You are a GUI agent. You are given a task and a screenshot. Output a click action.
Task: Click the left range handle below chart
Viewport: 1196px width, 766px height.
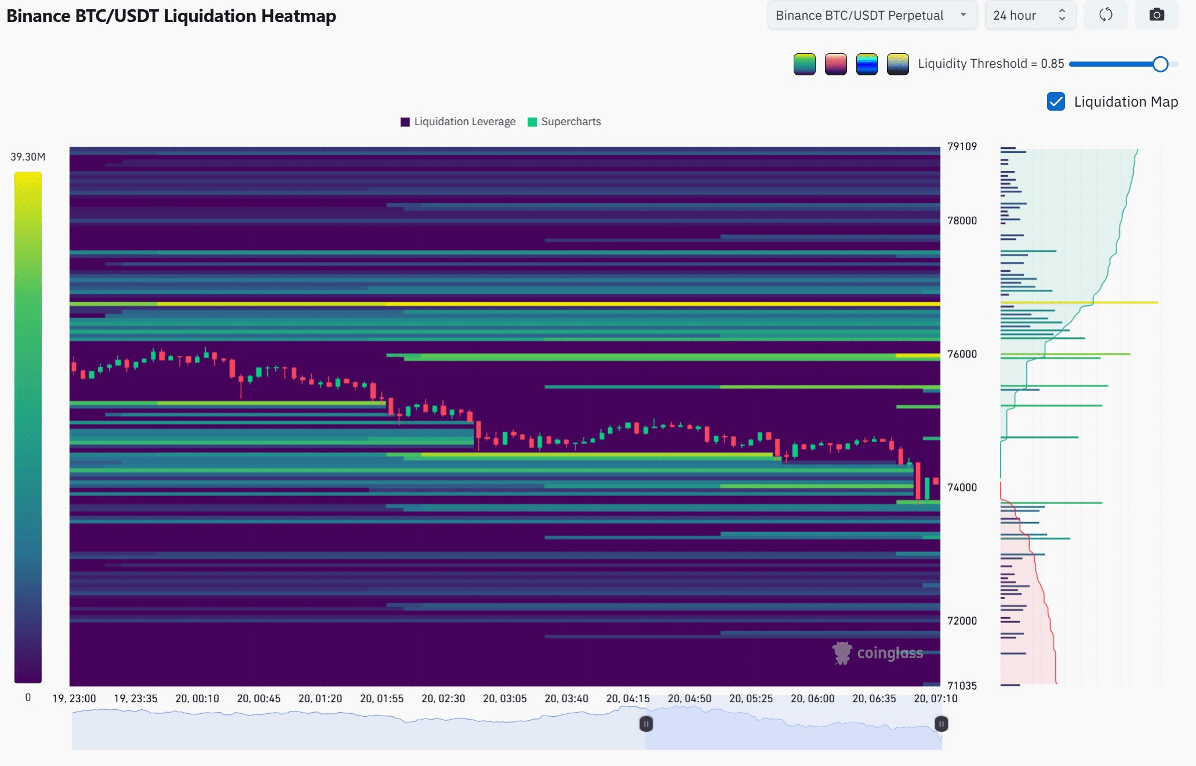[646, 724]
